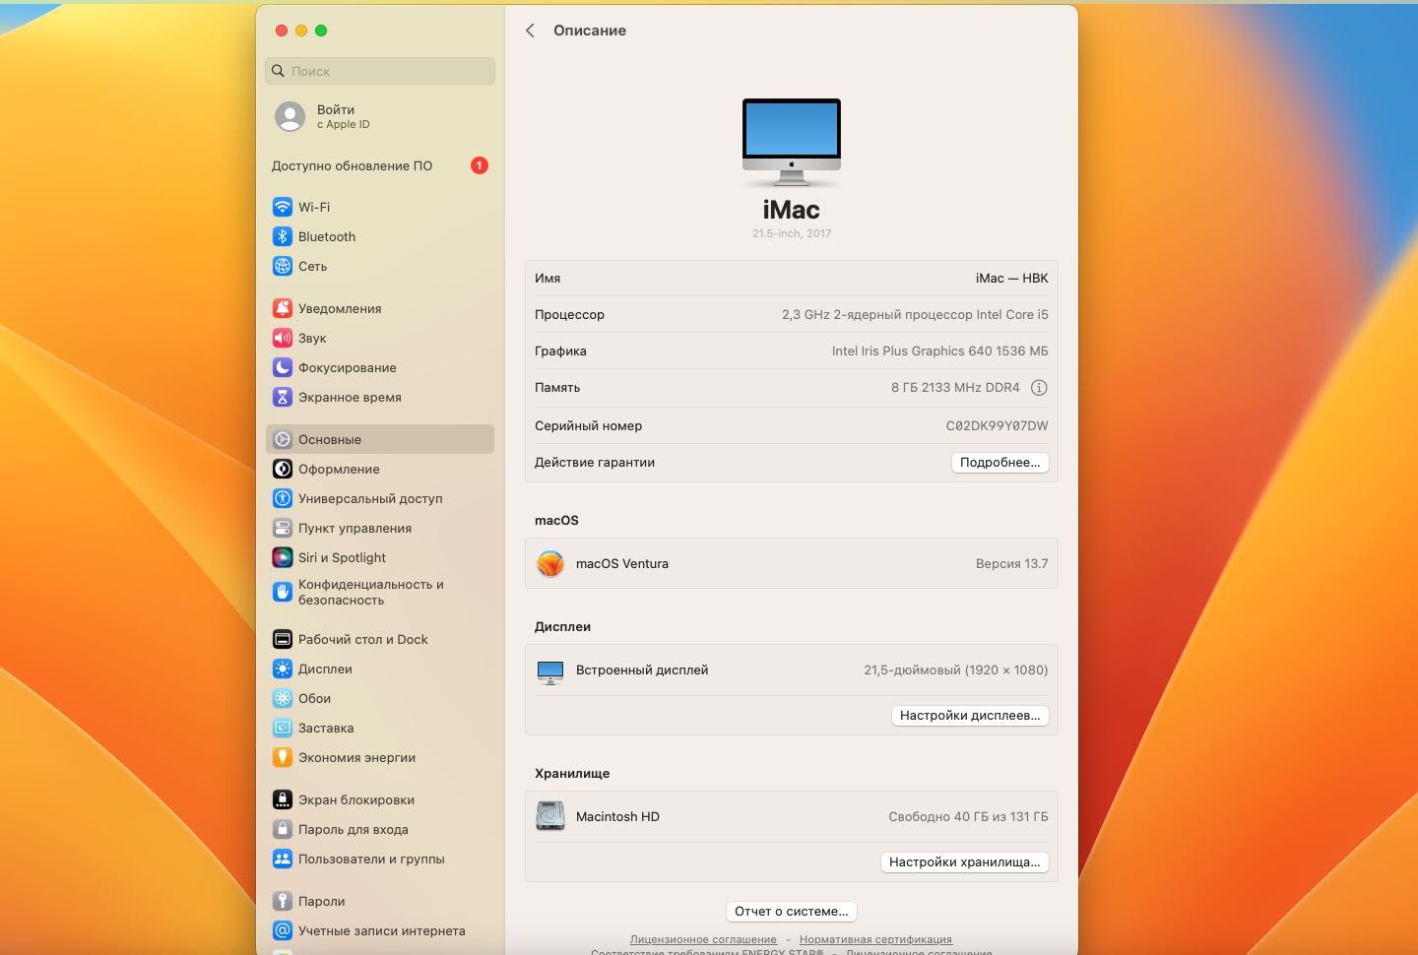Open the Bluetooth icon in sidebar
This screenshot has width=1418, height=955.
click(283, 236)
